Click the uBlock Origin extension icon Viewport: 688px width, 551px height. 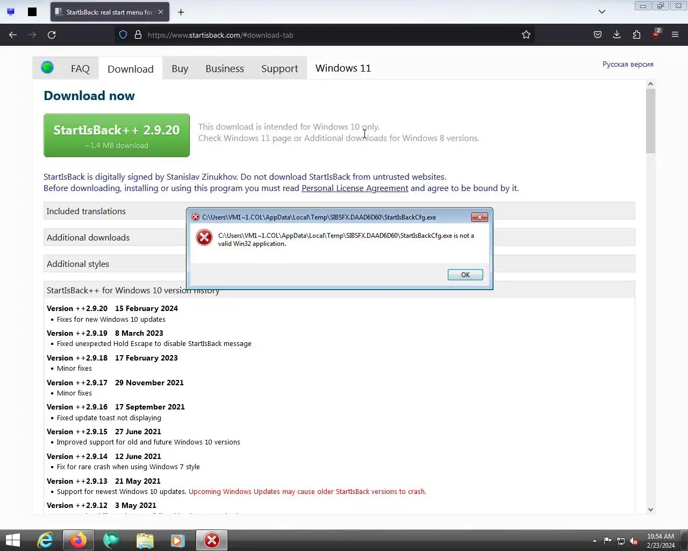pos(656,34)
